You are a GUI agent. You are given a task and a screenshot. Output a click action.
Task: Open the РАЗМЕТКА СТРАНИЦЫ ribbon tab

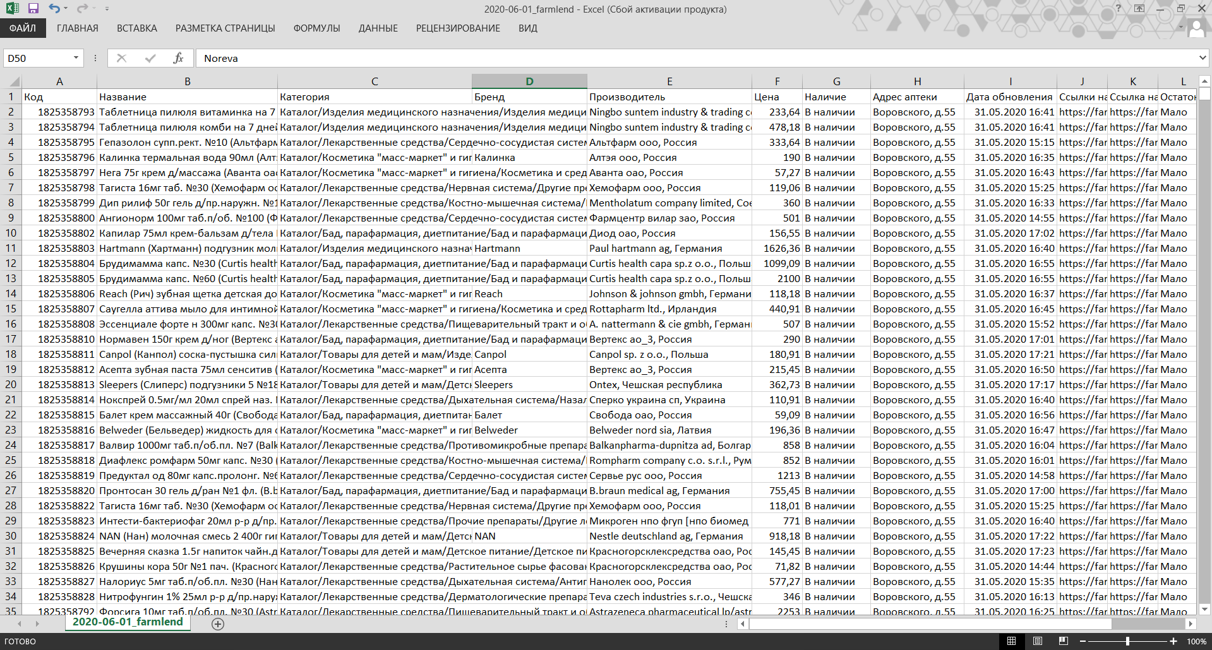click(x=225, y=28)
